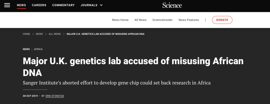Open the News Features link
Viewport: 270px width, 104px height.
click(x=189, y=20)
